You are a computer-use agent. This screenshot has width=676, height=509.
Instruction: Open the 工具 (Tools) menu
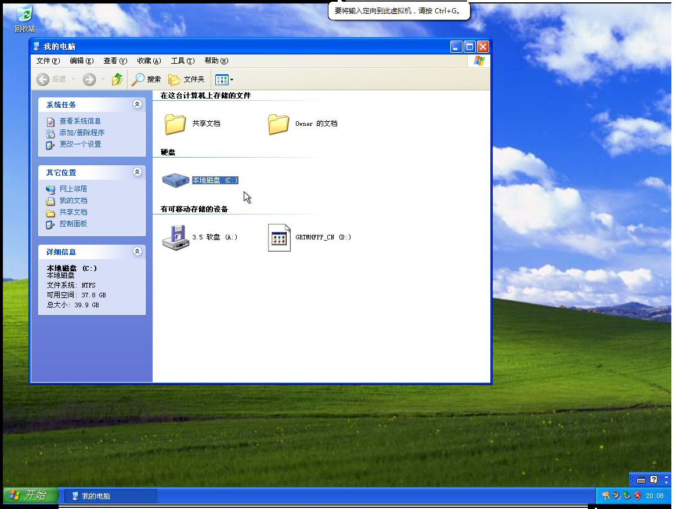182,60
